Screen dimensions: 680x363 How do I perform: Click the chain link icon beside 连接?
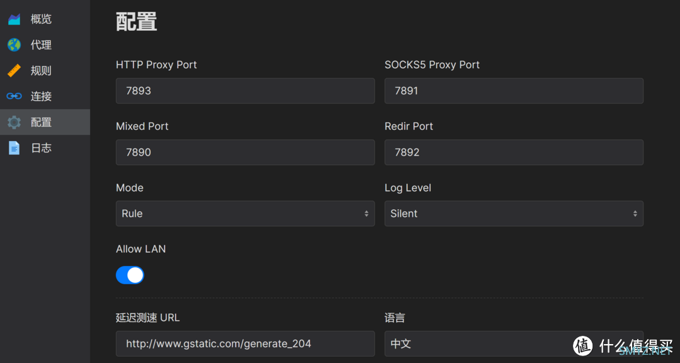coord(14,96)
